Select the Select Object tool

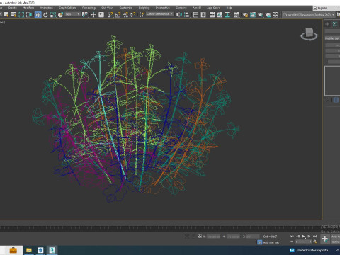point(6,15)
